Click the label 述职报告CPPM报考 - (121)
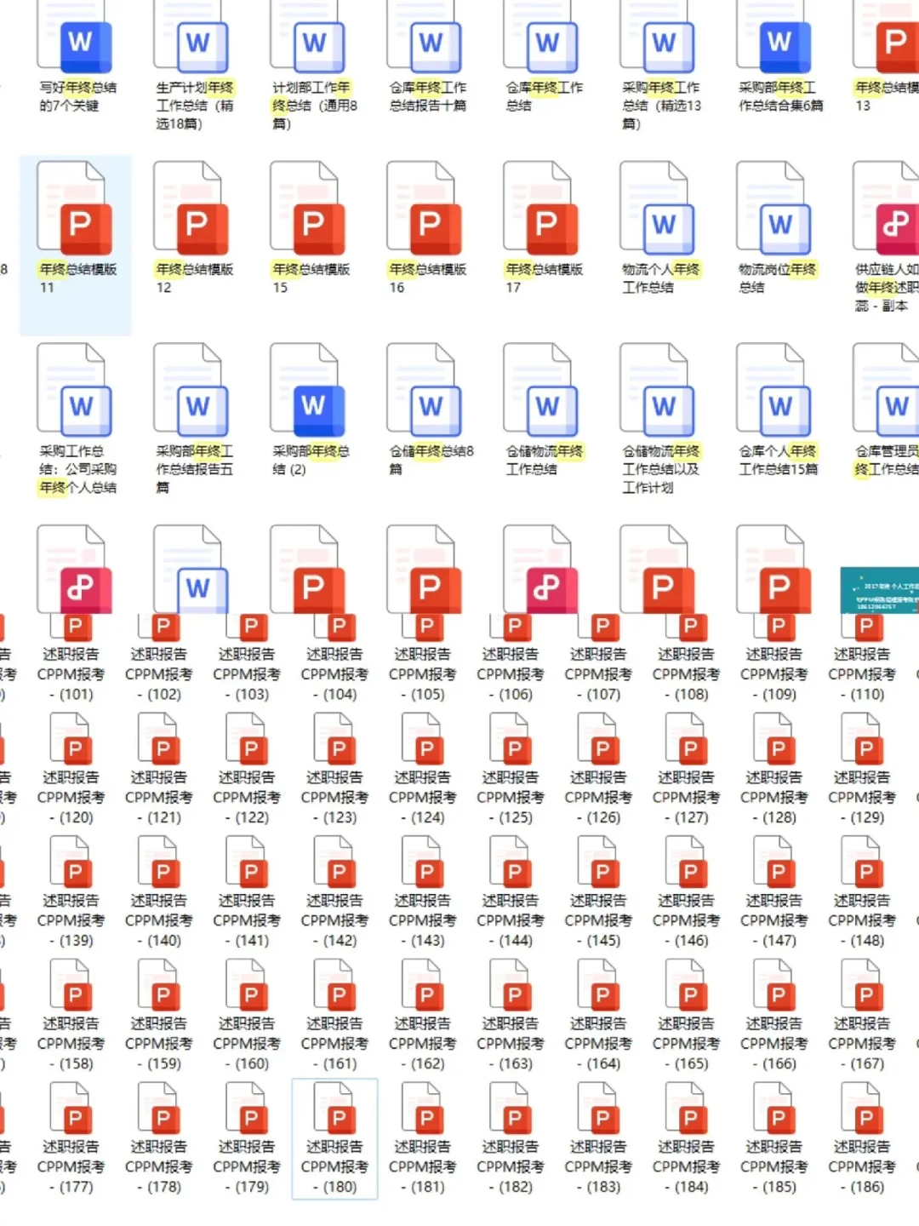The width and height of the screenshot is (919, 1226). click(x=159, y=798)
